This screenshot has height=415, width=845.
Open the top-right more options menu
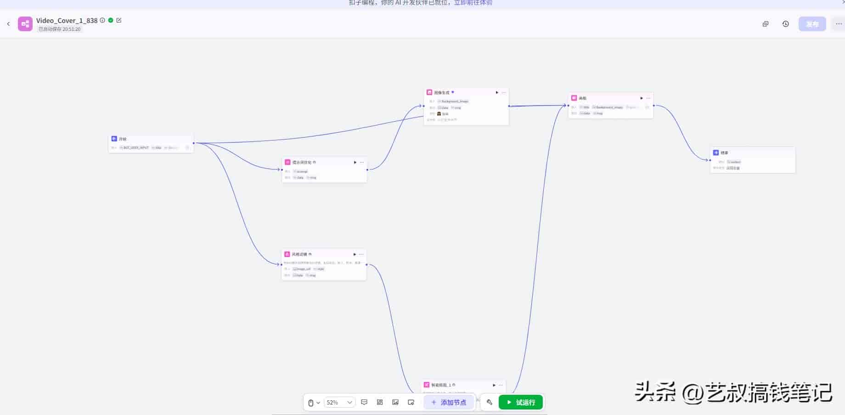tap(839, 24)
